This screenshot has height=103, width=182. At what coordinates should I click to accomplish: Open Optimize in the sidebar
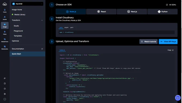[15, 41]
